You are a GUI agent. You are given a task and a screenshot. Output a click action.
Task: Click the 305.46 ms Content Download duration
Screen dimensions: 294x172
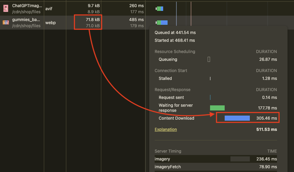[266, 118]
